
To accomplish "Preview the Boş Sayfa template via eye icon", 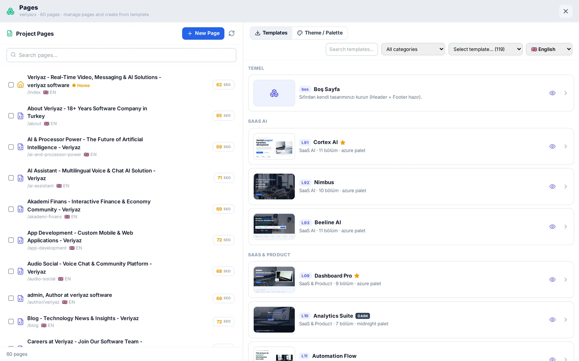I will tap(552, 93).
